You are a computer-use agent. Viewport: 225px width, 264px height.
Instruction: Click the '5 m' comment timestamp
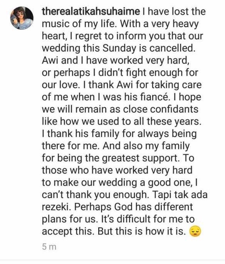coord(49,247)
